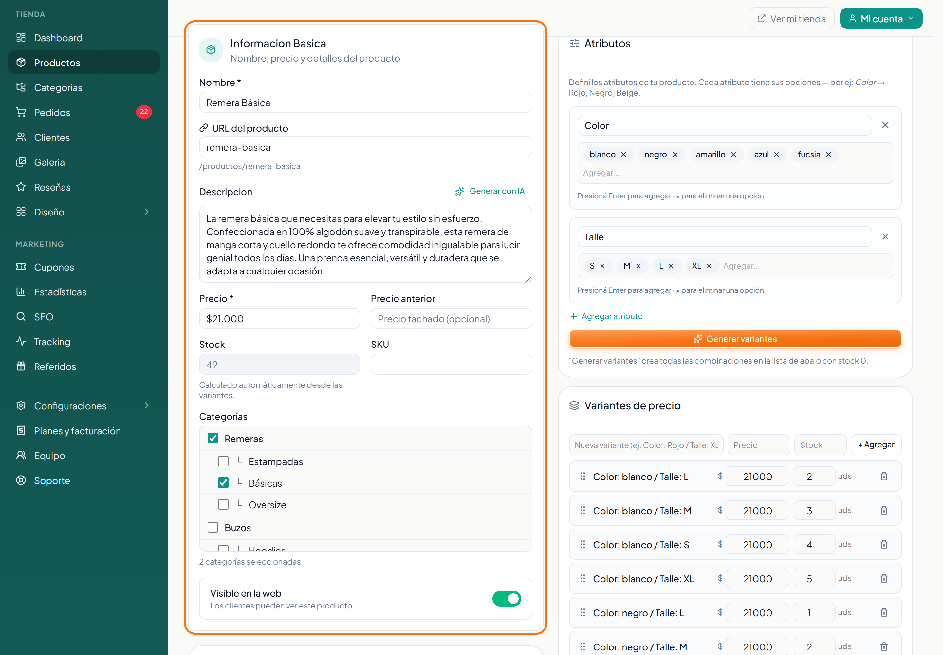Click the Atributos sliders icon
Viewport: 943px width, 655px height.
(574, 43)
